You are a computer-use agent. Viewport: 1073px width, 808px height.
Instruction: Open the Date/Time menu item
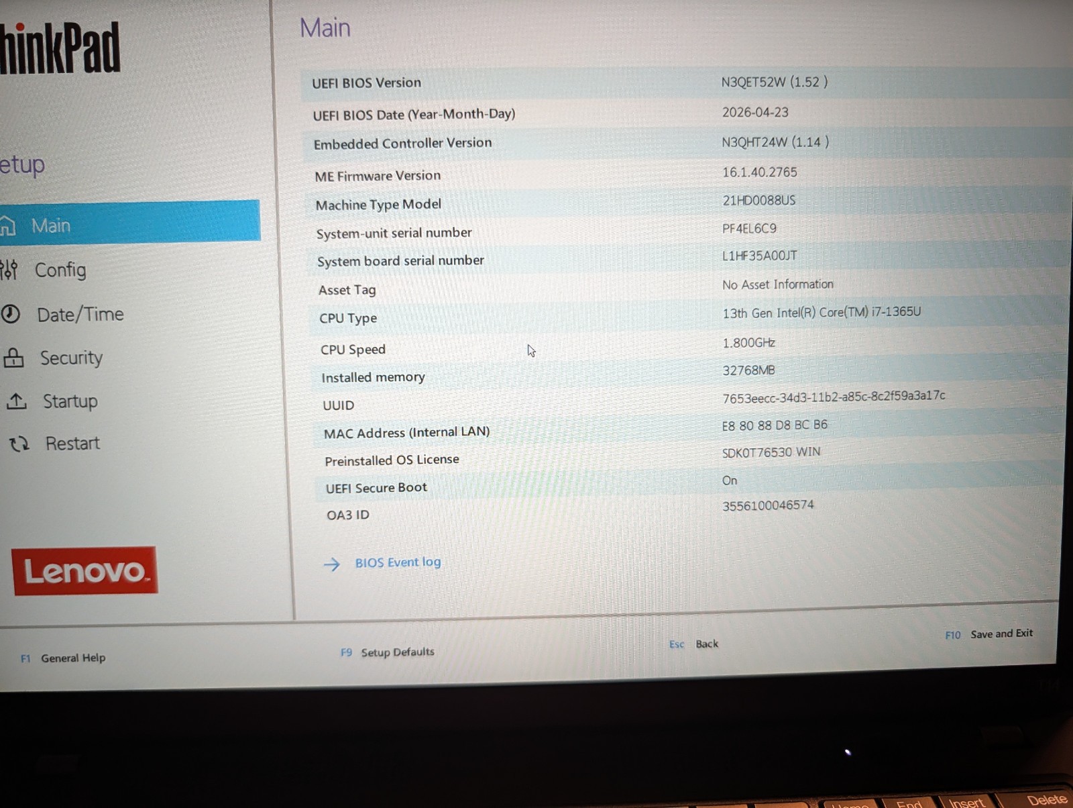80,314
